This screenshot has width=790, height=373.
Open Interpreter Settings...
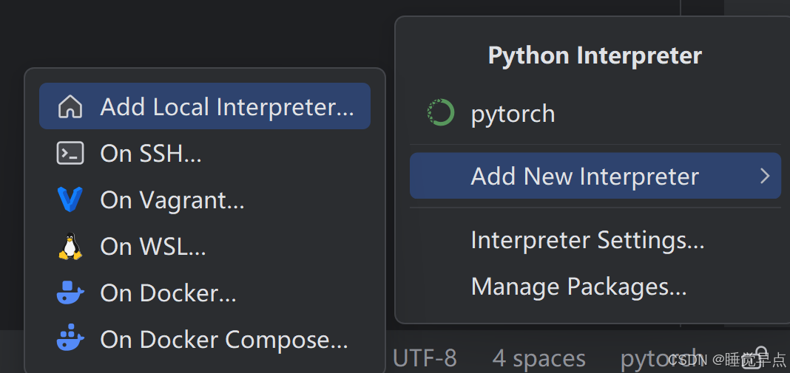(x=587, y=240)
